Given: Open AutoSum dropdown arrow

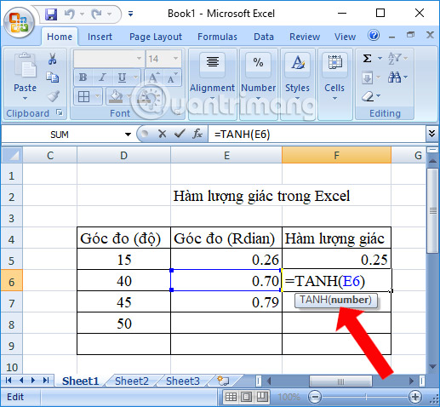Looking at the screenshot, I should (x=380, y=59).
